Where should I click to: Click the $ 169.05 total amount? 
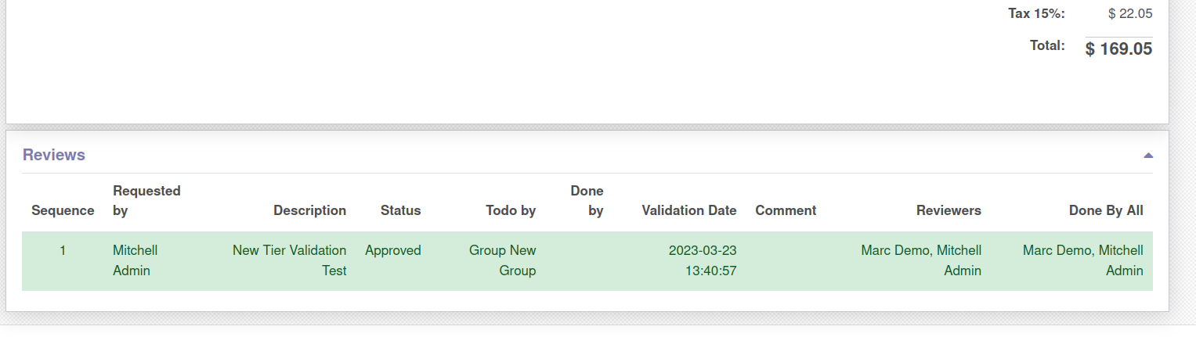(x=1118, y=48)
